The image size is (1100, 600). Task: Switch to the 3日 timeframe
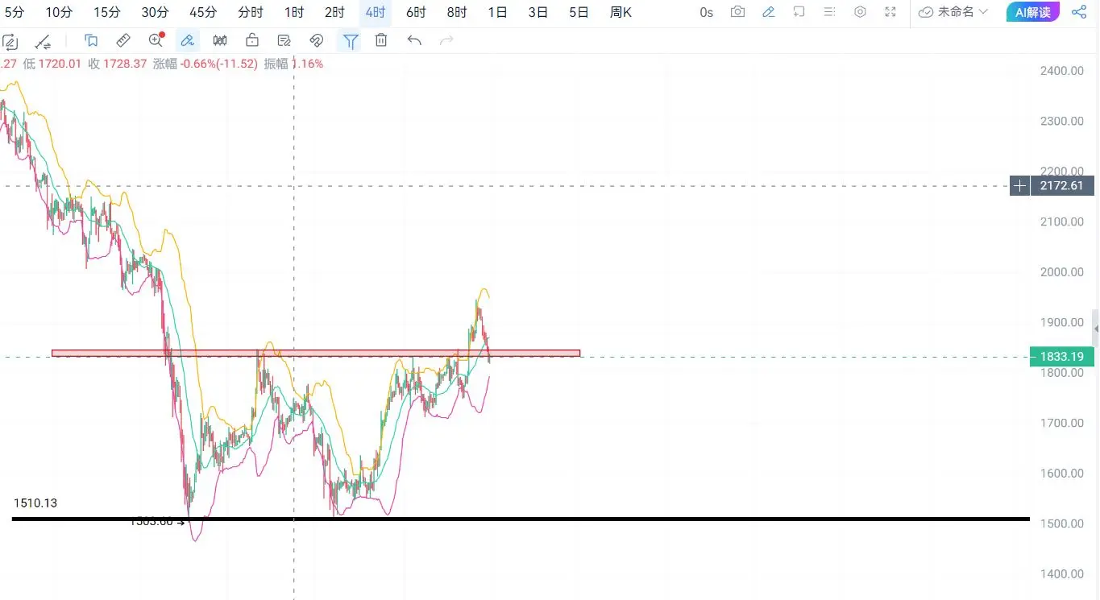(x=538, y=12)
